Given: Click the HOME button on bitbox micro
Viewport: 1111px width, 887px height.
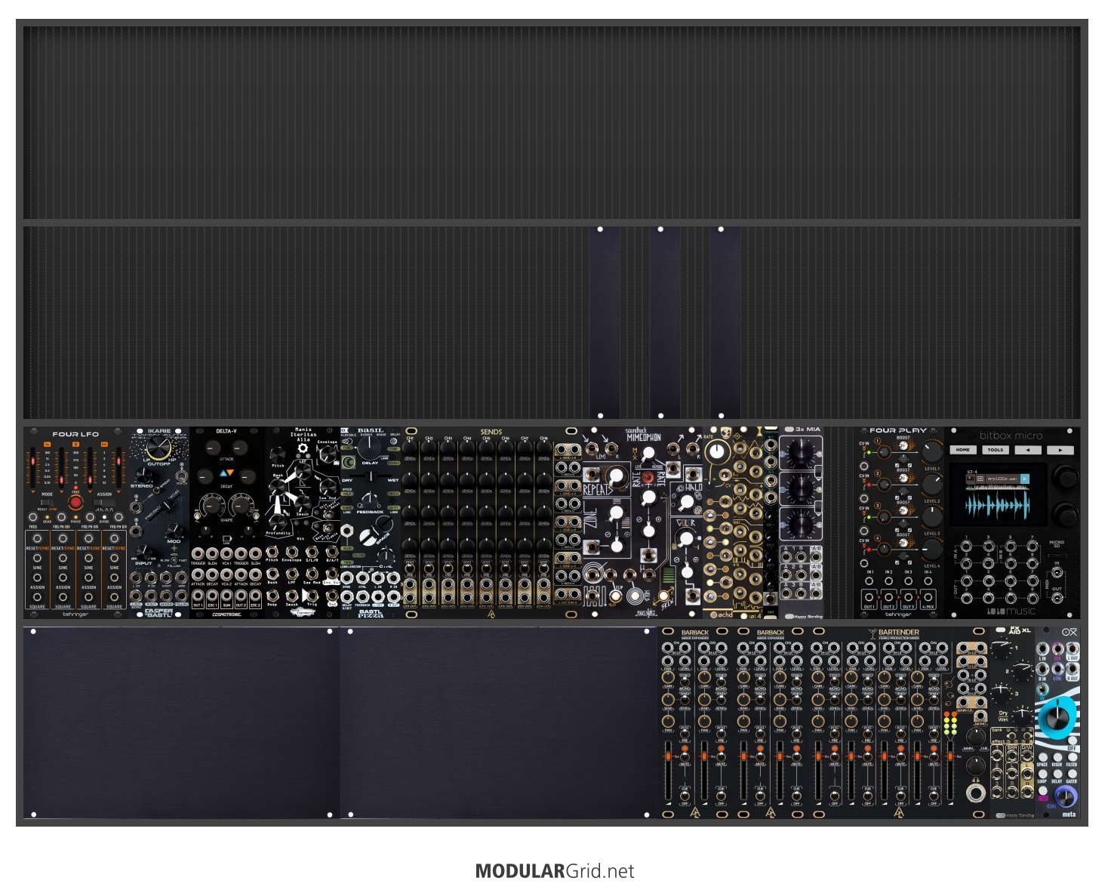Looking at the screenshot, I should pyautogui.click(x=962, y=450).
